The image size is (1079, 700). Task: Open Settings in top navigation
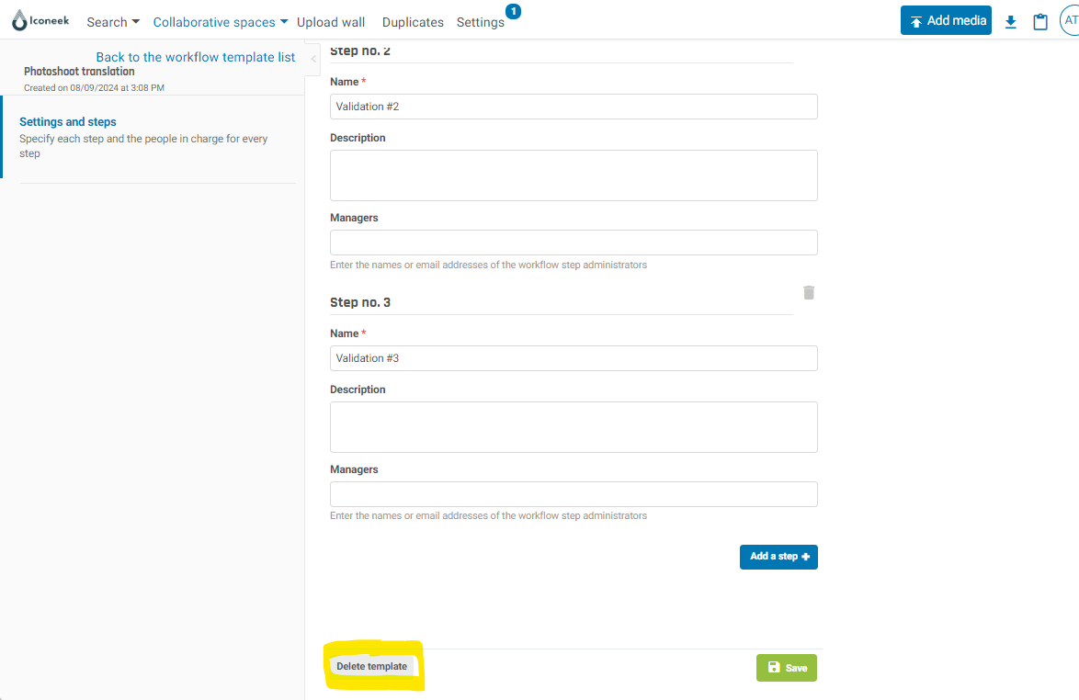coord(480,22)
